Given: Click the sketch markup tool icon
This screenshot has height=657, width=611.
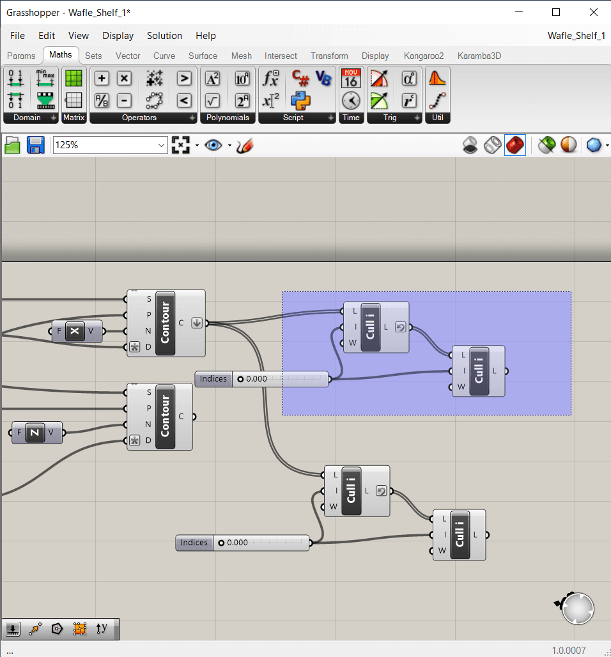Looking at the screenshot, I should [245, 146].
